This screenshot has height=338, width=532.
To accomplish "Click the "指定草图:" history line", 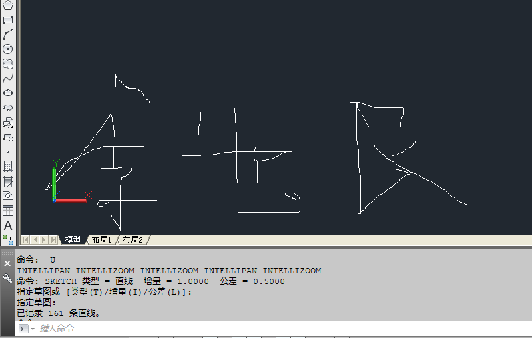I will click(x=36, y=303).
